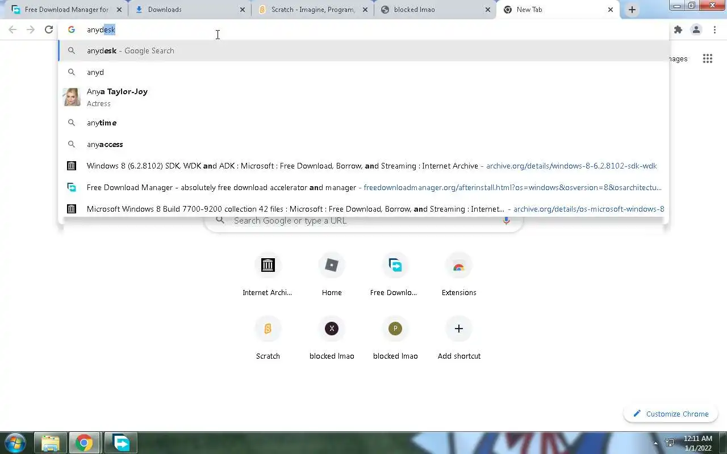Click Anya Taylor-Joy's thumbnail photo
727x454 pixels.
click(72, 97)
